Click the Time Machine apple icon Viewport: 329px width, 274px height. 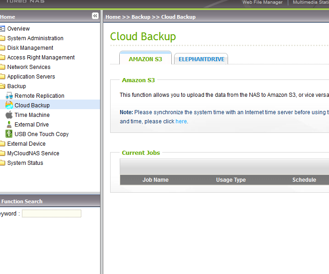pos(9,115)
